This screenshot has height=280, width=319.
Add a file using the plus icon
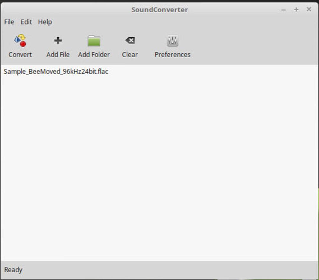[58, 40]
